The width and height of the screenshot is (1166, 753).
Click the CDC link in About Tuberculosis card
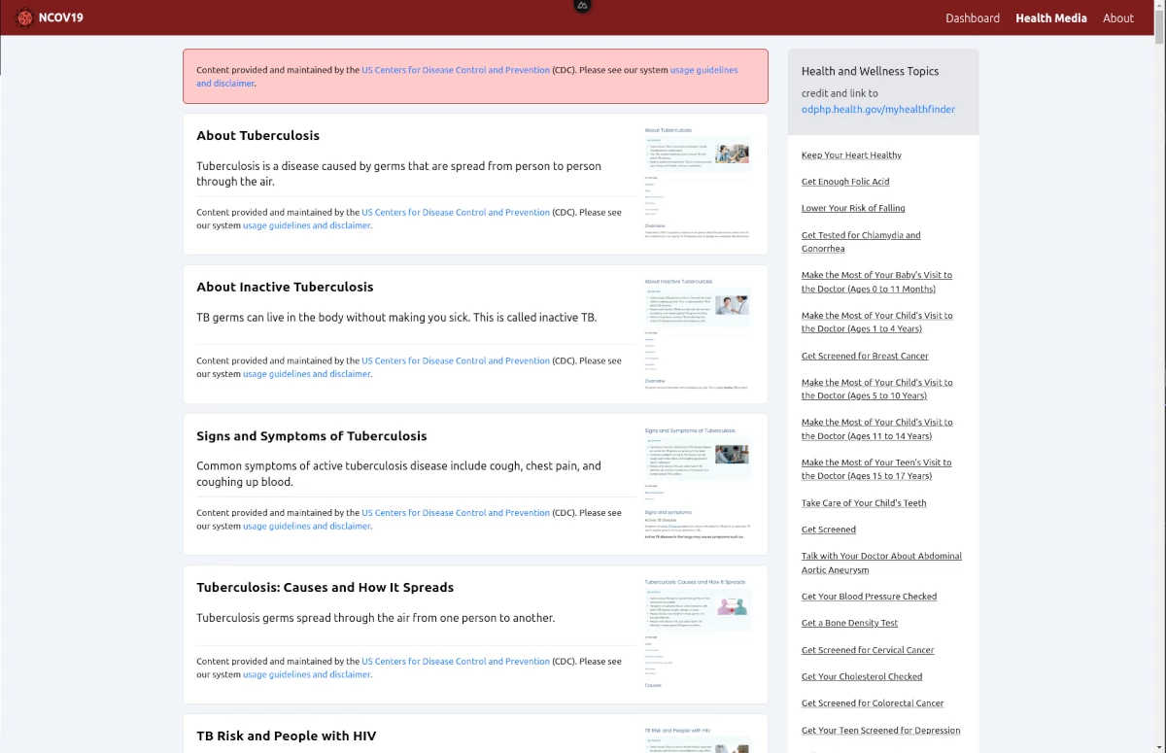456,212
